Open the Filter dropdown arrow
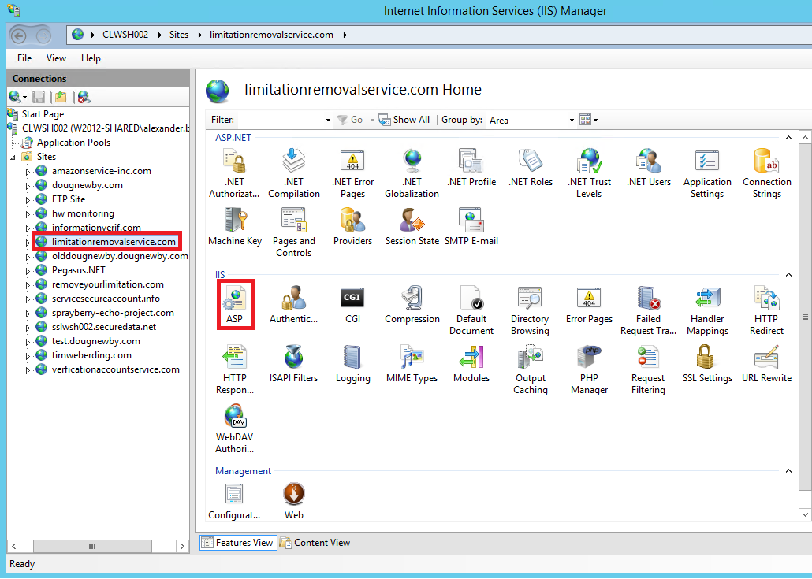Screen dimensions: 812x579 point(328,120)
